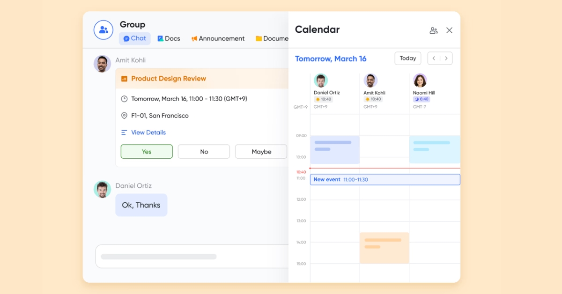This screenshot has width=562, height=294.
Task: Switch to the Docs tab
Action: (169, 38)
